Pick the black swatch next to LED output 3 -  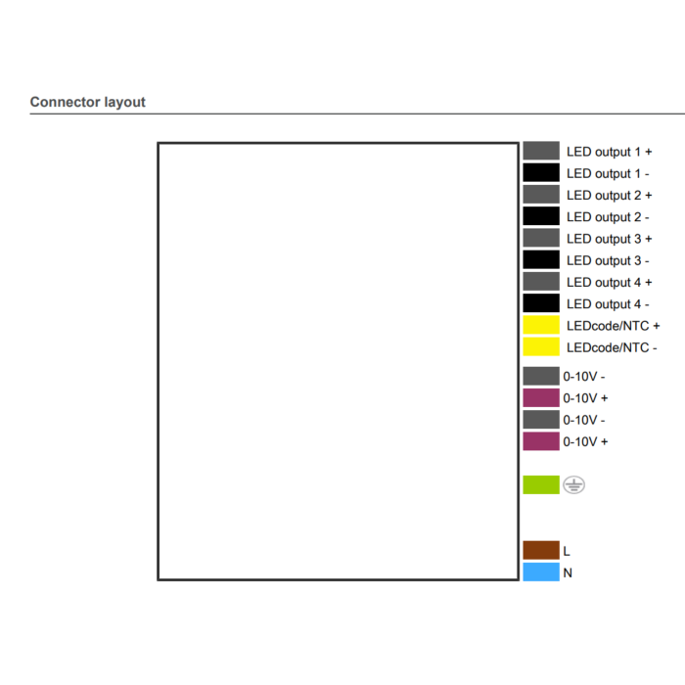coord(541,260)
